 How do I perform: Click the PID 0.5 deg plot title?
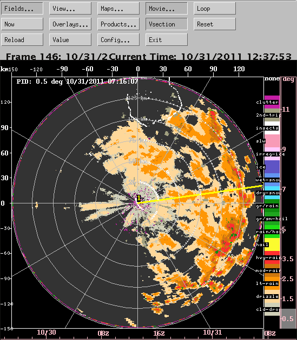pos(77,81)
